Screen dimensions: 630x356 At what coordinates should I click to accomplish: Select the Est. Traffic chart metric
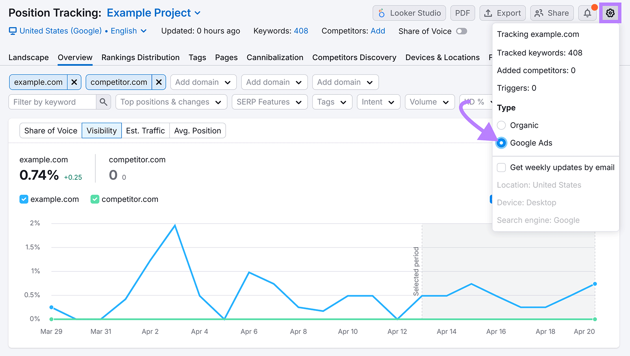(x=145, y=131)
